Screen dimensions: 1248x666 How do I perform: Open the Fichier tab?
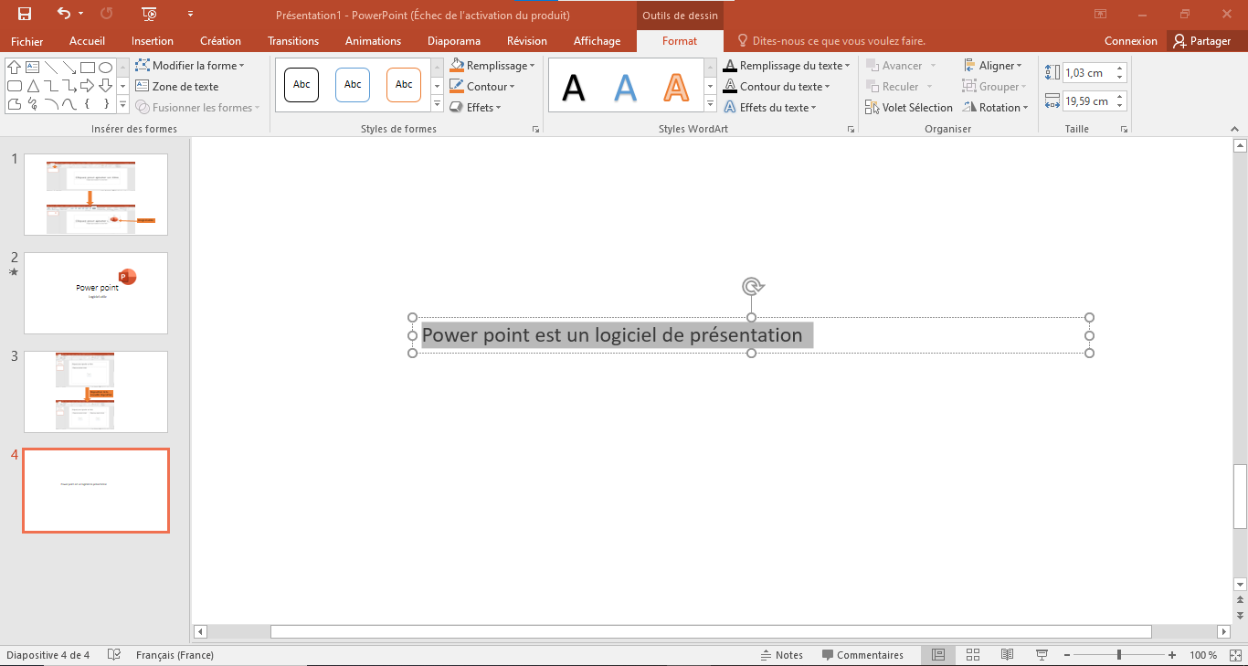coord(27,41)
